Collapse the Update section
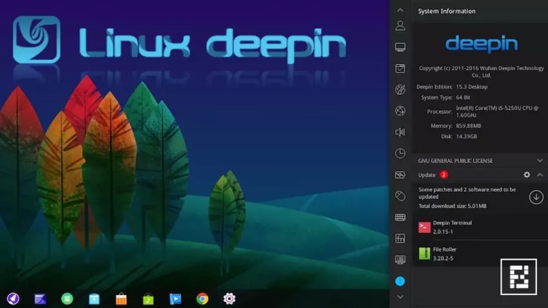Viewport: 548px width, 308px height. click(x=540, y=175)
